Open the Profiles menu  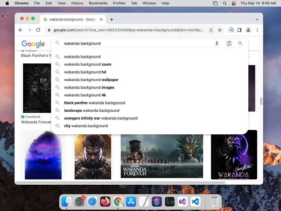pyautogui.click(x=119, y=3)
